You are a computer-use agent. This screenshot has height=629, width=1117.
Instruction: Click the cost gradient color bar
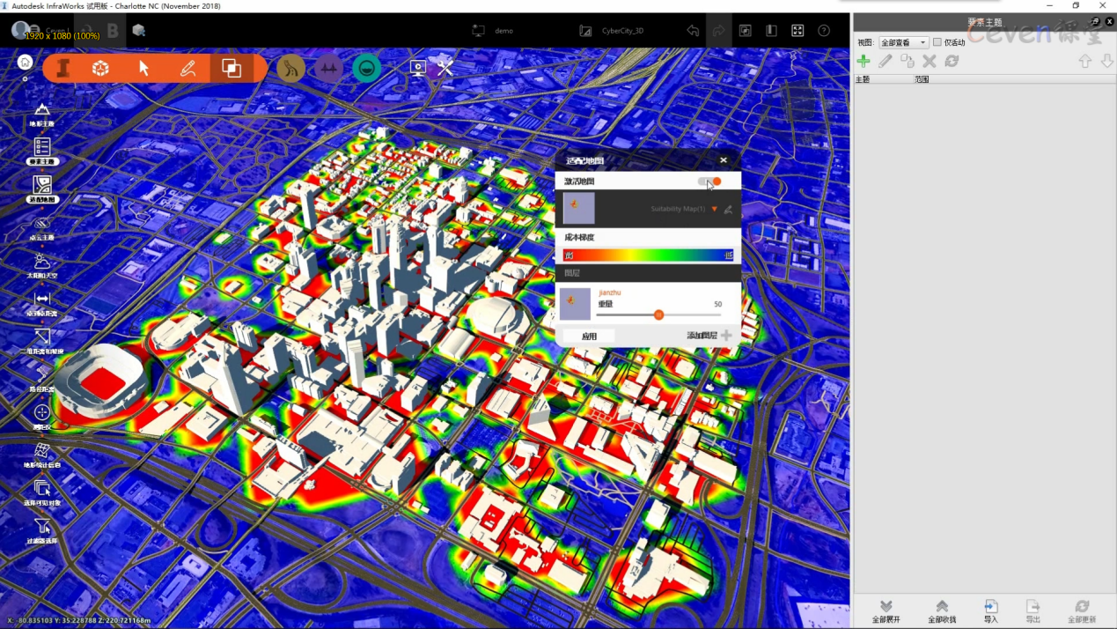648,255
